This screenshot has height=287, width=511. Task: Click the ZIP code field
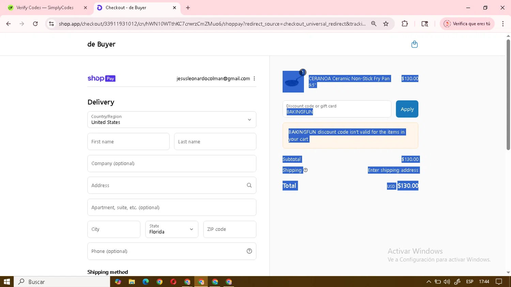pos(230,229)
